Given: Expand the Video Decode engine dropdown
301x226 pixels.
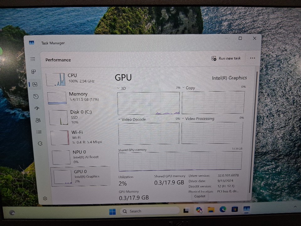Looking at the screenshot, I should (119, 119).
